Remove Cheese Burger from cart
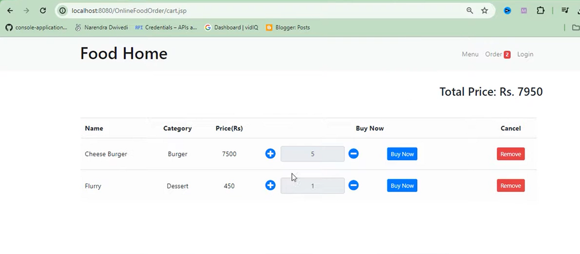The height and width of the screenshot is (254, 580). pos(510,154)
